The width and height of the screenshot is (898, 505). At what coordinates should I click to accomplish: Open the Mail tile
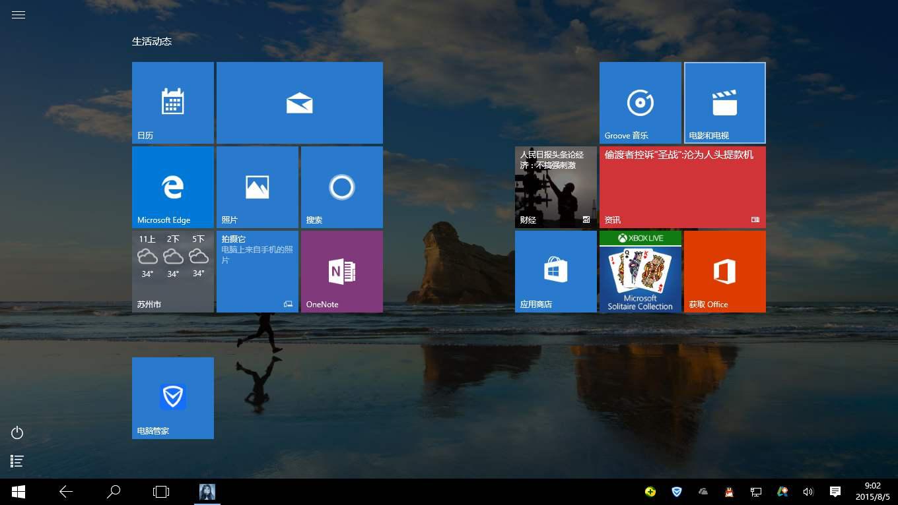[x=299, y=102]
